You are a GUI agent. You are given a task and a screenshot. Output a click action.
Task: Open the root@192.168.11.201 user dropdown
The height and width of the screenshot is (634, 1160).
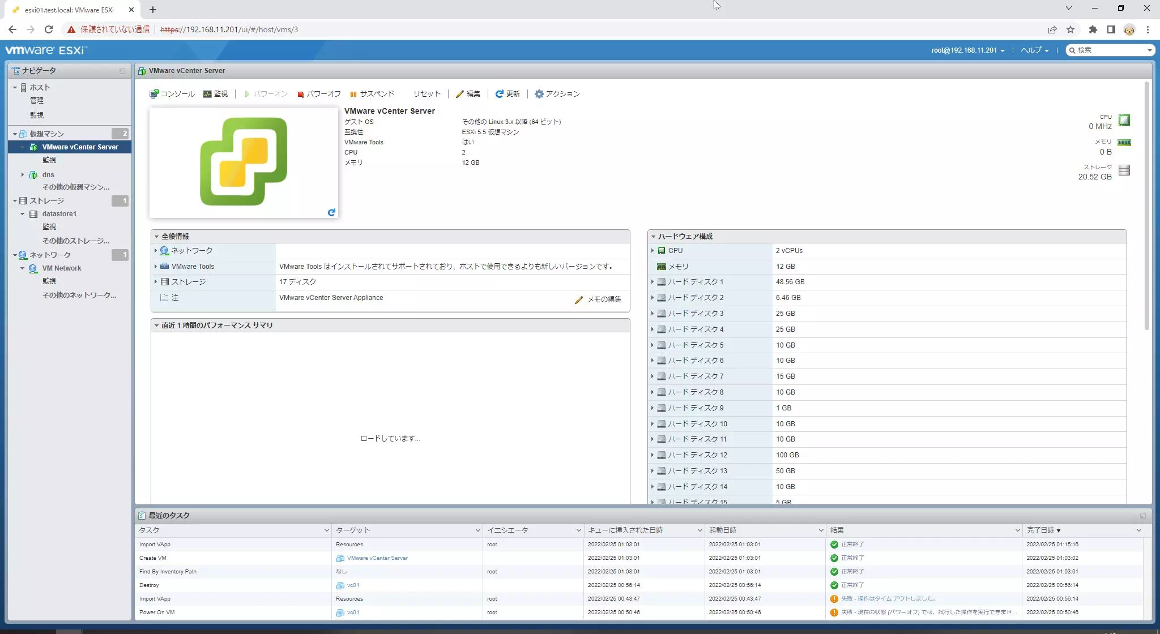click(968, 50)
